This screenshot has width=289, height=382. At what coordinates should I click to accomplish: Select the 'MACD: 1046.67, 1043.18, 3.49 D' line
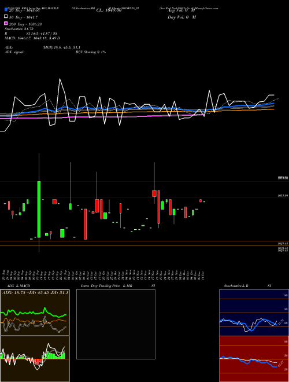(32, 38)
